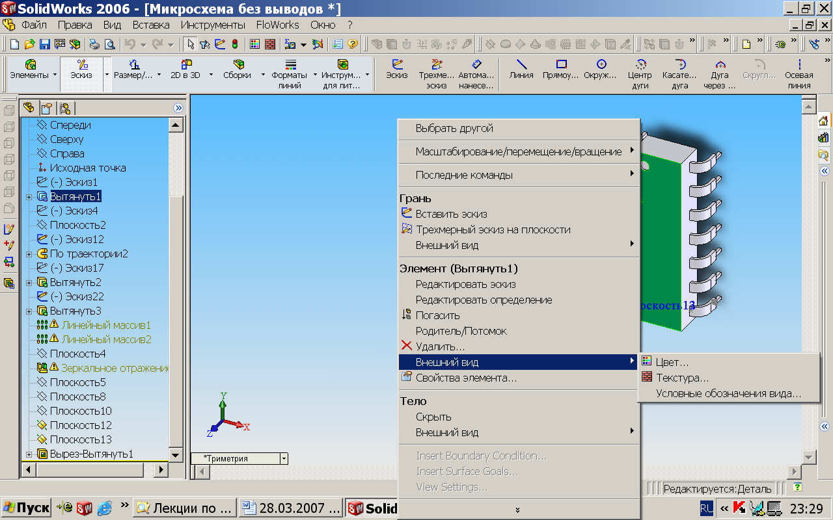Click the Open file folder icon

click(29, 44)
